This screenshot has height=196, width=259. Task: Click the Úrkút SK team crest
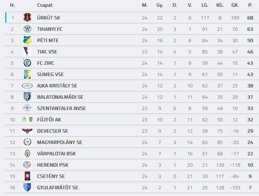point(27,18)
